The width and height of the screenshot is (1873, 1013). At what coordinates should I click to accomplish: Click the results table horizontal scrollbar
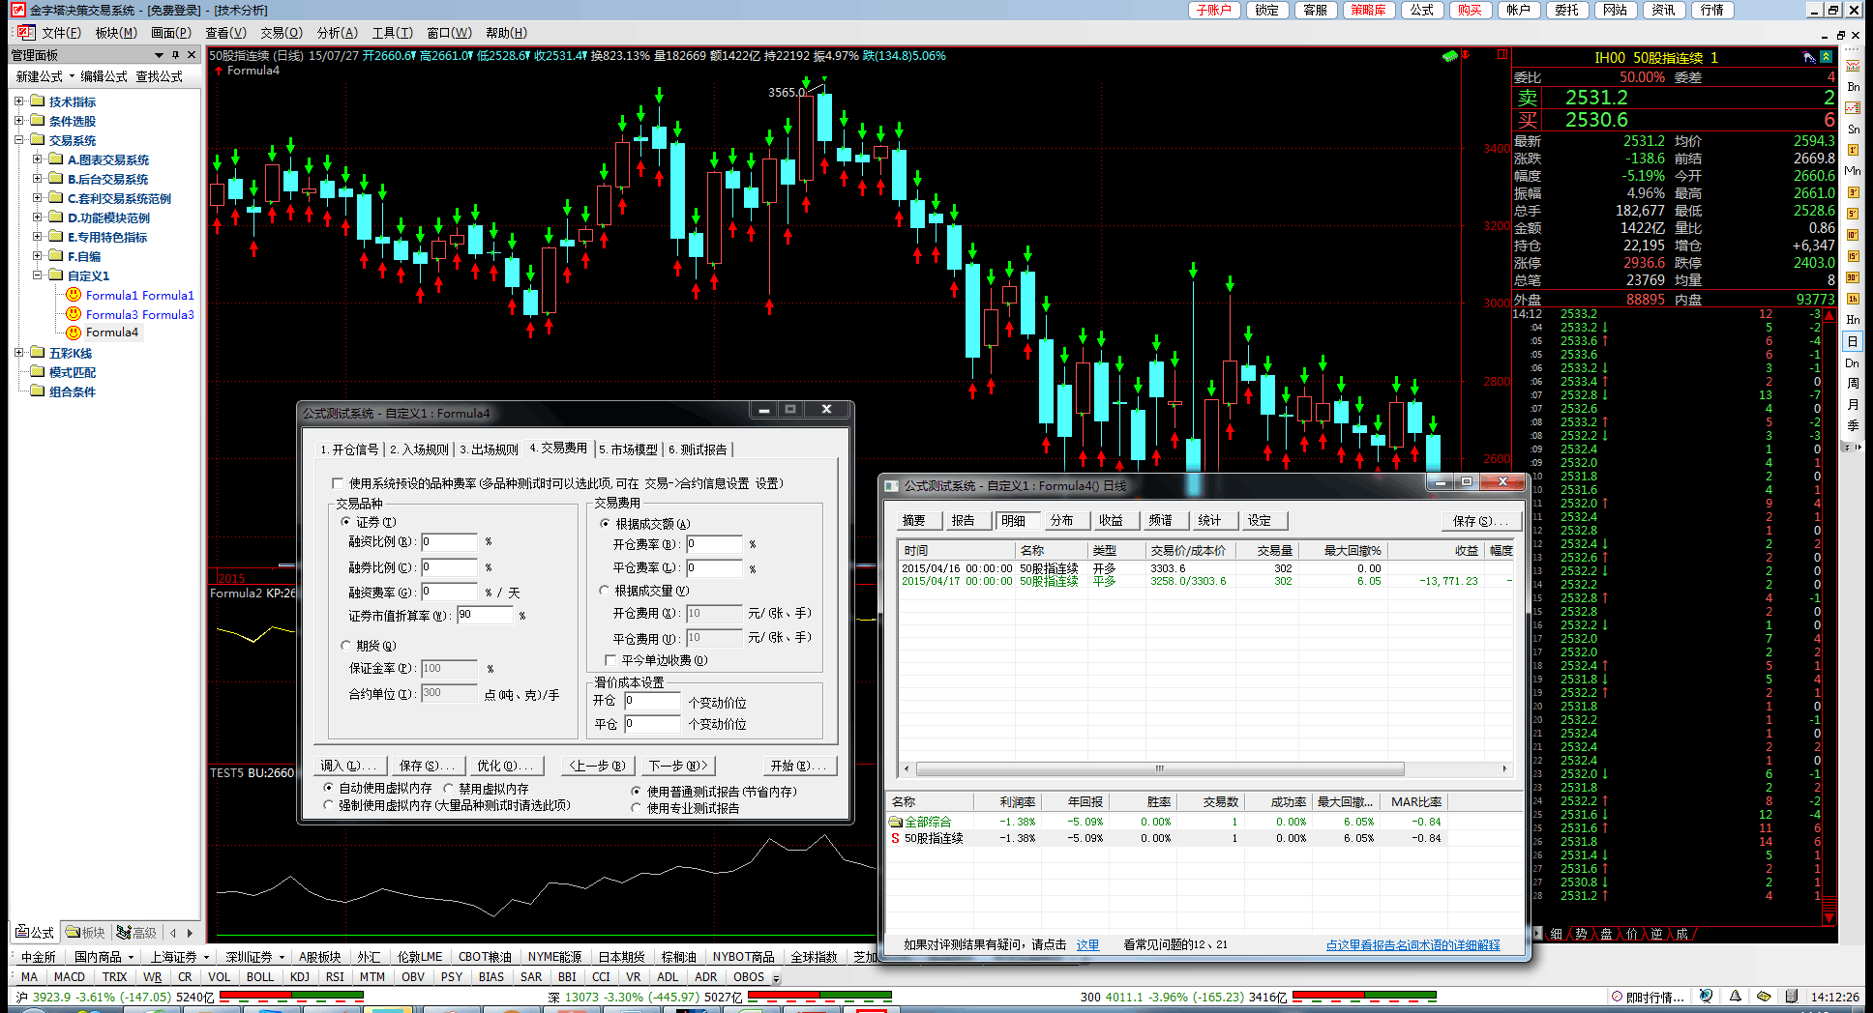tap(1159, 769)
